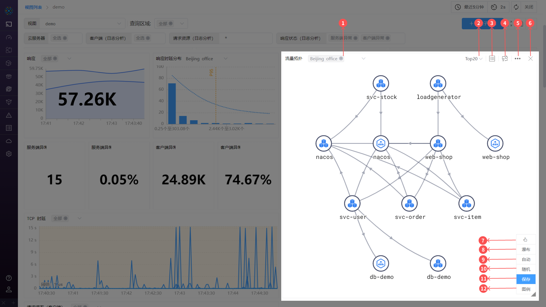Toggle 漫布 layout option
The image size is (546, 307).
(x=525, y=249)
